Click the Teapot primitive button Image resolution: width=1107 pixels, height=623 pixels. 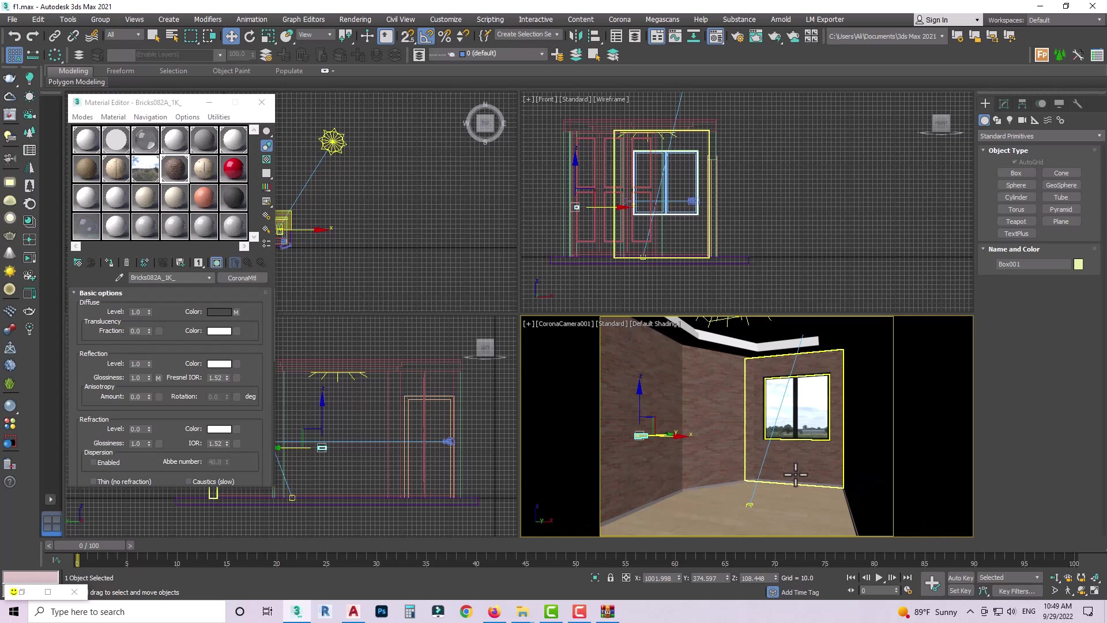pos(1016,222)
